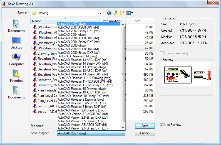Click the format list scrollbar thumb
Image resolution: width=221 pixels, height=145 pixels.
tap(123, 74)
